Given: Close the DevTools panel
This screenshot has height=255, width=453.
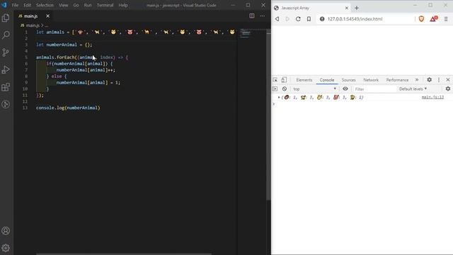Looking at the screenshot, I should coord(448,80).
